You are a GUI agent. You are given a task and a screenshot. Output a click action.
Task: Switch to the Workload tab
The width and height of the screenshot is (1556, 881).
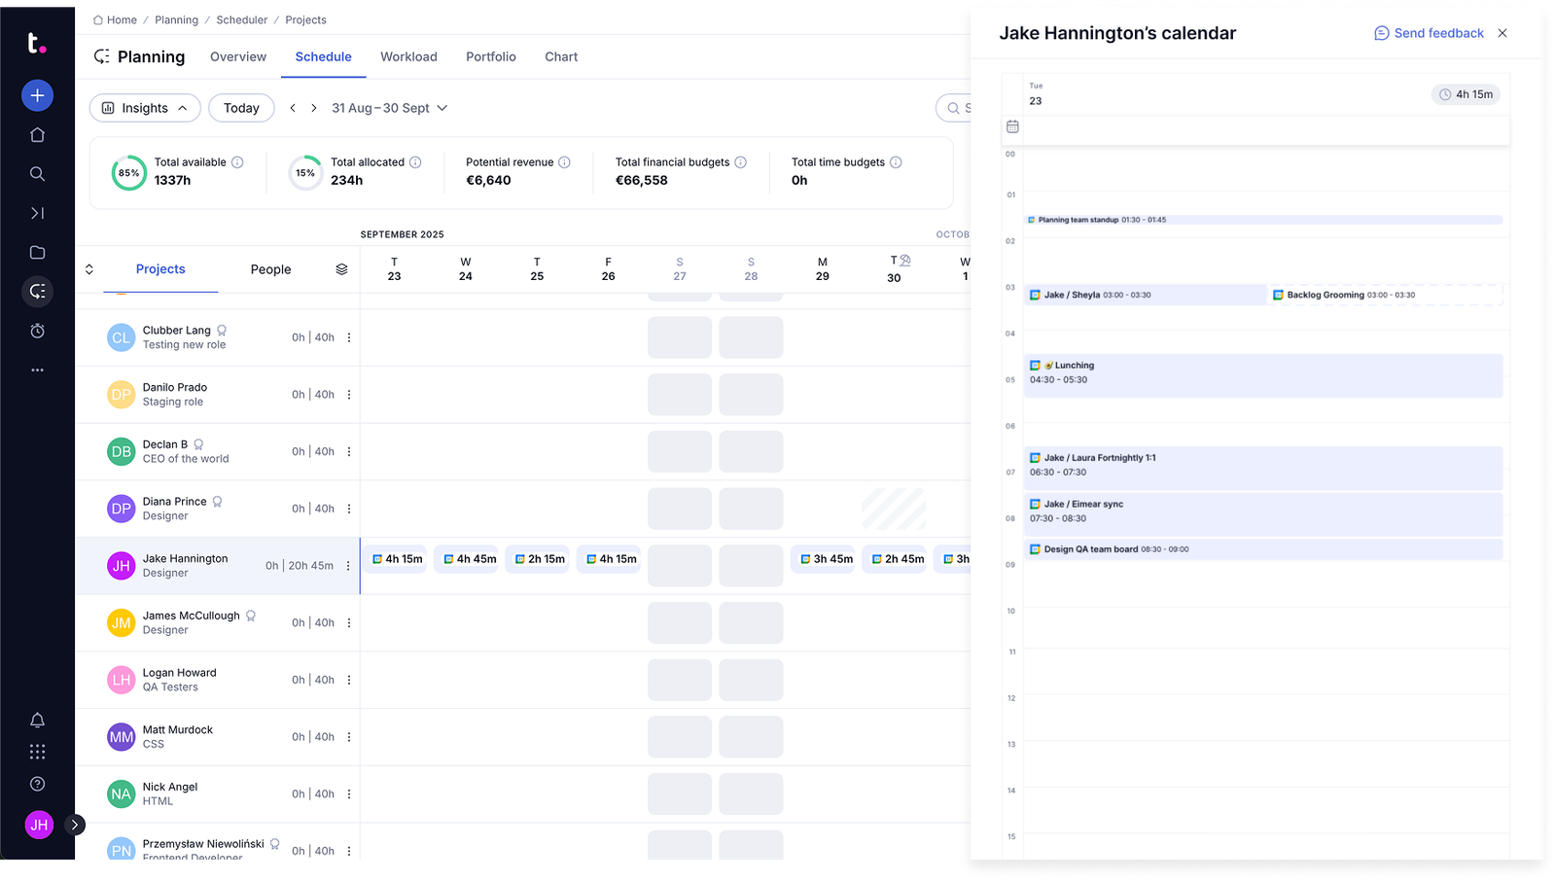tap(408, 56)
